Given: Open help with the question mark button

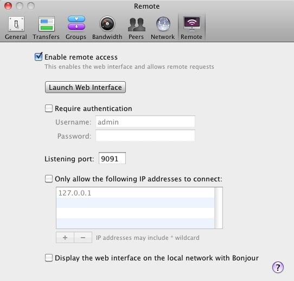Looking at the screenshot, I should click(x=278, y=267).
